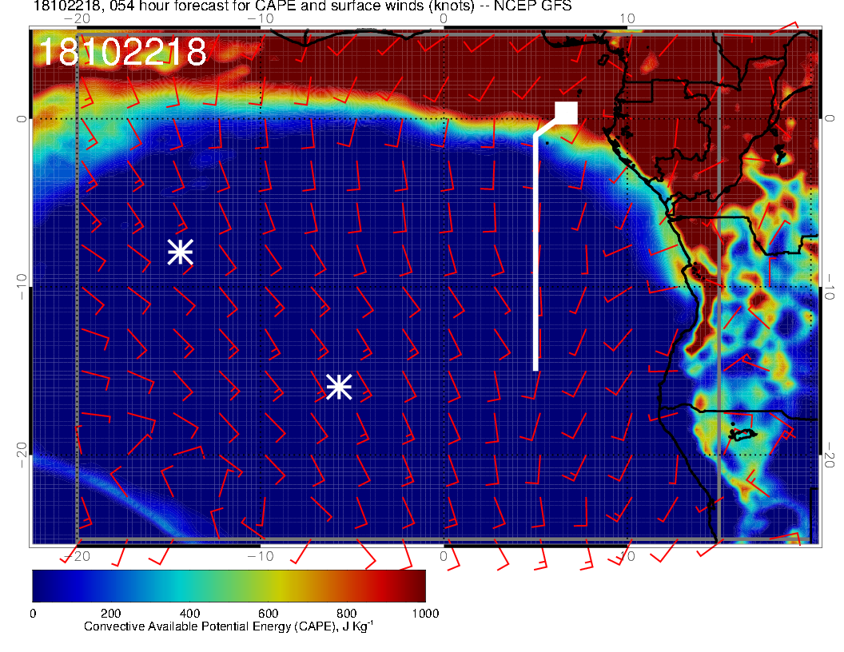Click the 1000 tick label under the colorbar
Image resolution: width=844 pixels, height=652 pixels.
coord(424,613)
